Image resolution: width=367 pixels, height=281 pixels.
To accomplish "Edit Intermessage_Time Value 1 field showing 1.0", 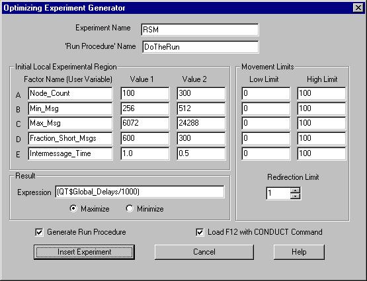I will (x=145, y=153).
